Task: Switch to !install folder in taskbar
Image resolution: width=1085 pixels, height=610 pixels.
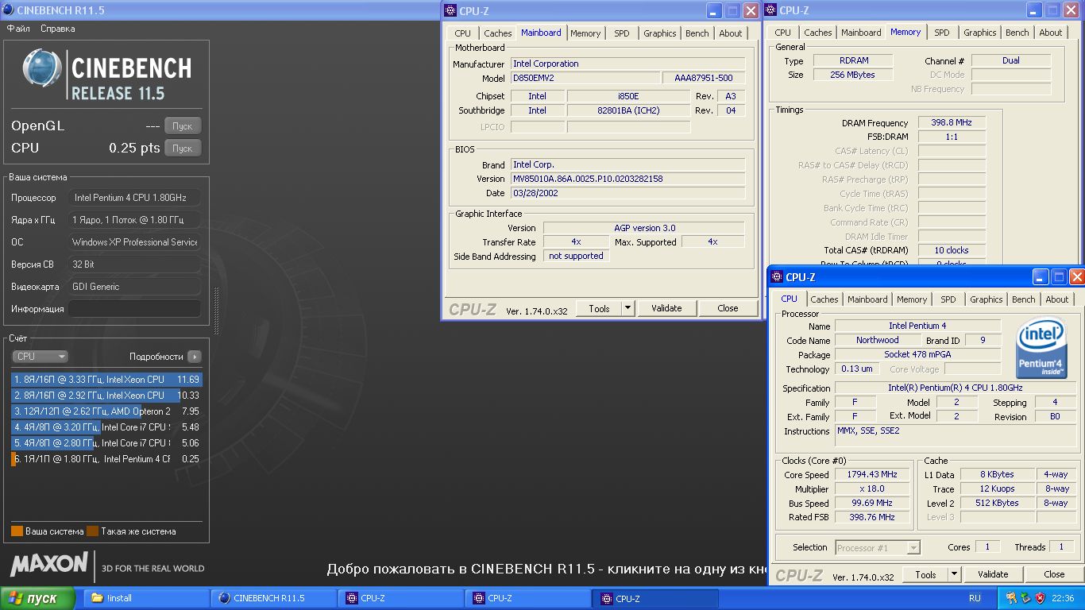Action: [146, 598]
